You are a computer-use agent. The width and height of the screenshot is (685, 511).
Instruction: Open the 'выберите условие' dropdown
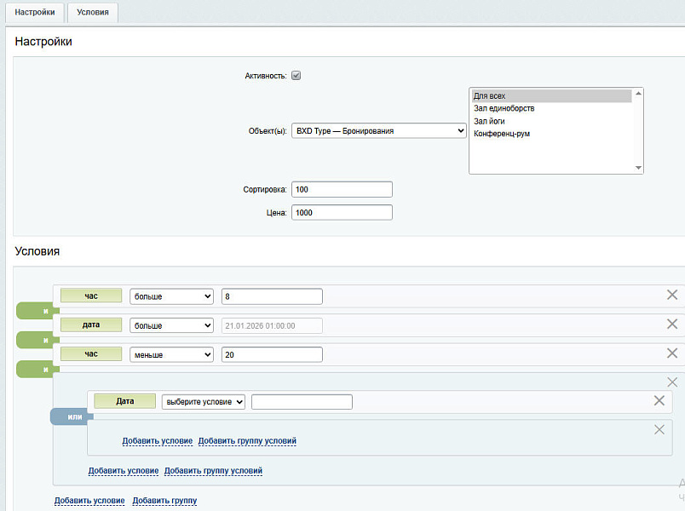click(203, 402)
